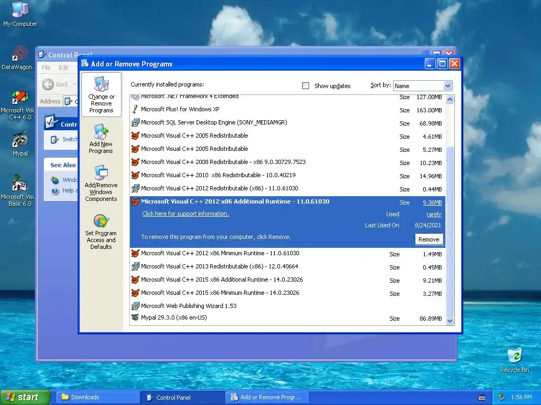Select the My Computer desktop icon
Image resolution: width=541 pixels, height=405 pixels.
[20, 14]
